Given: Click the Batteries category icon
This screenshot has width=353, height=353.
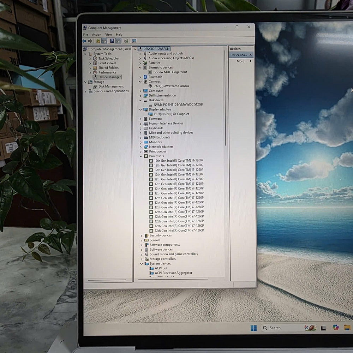Looking at the screenshot, I should [x=145, y=63].
